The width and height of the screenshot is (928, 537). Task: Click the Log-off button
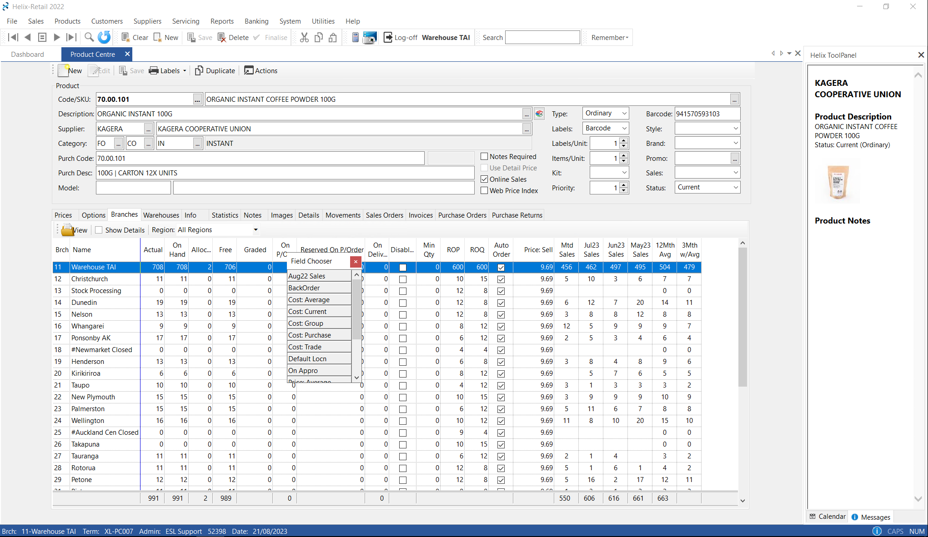click(400, 37)
